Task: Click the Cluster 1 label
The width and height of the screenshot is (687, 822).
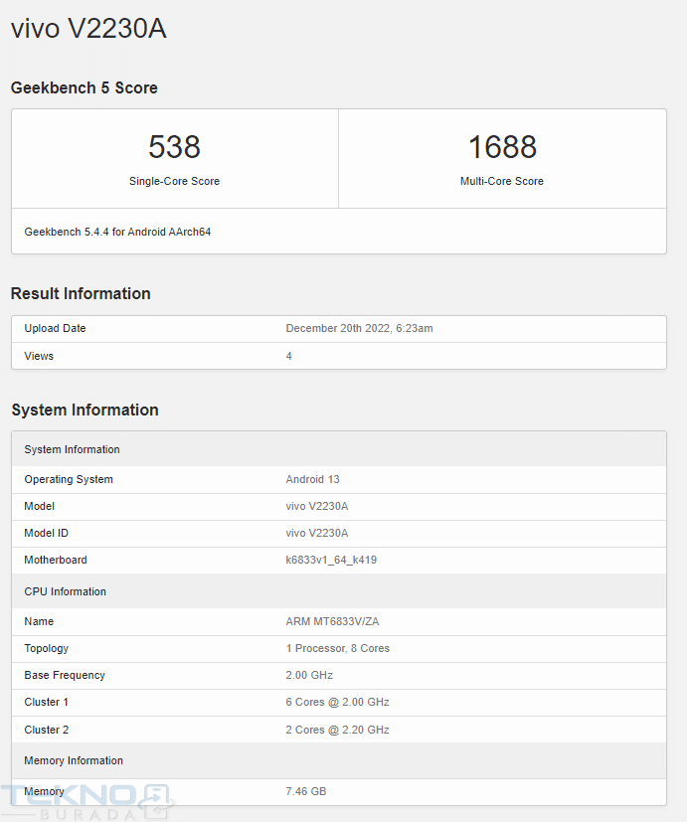Action: pos(46,702)
